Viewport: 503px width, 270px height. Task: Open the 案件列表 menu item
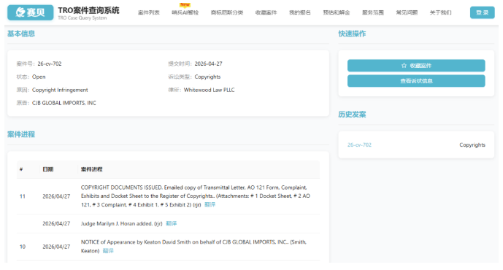point(148,12)
